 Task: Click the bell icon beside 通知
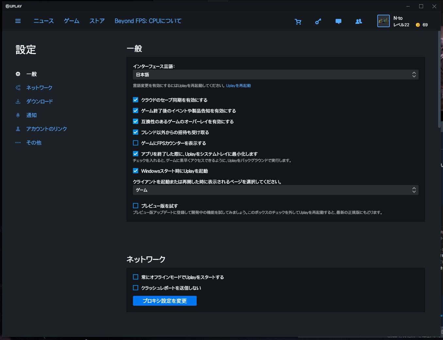pos(18,115)
